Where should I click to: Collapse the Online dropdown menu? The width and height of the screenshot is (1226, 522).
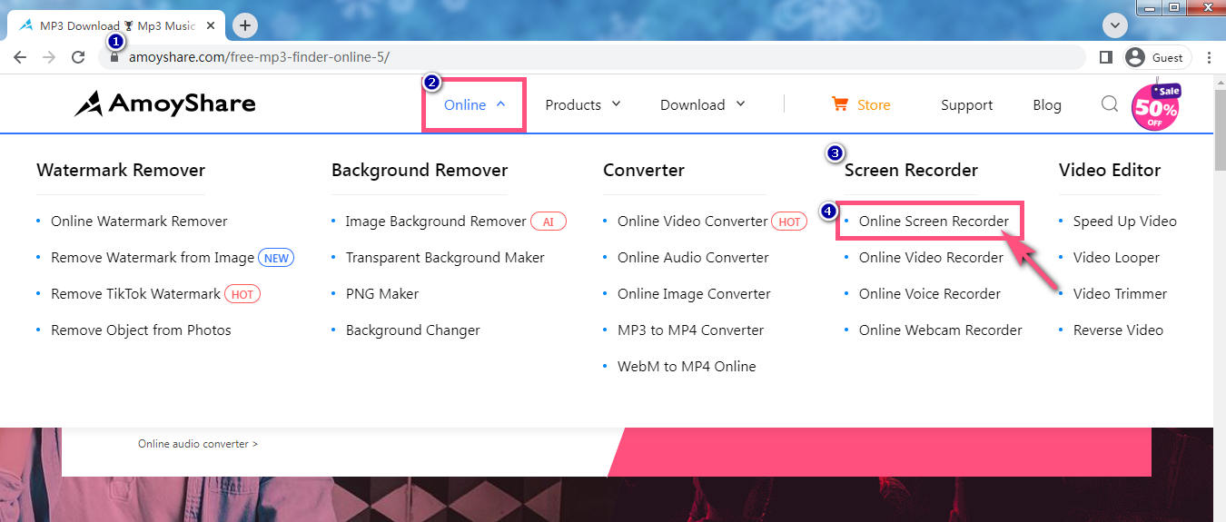(474, 105)
